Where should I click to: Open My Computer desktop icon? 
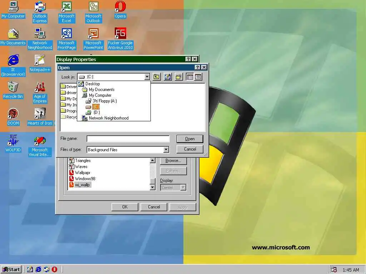[13, 10]
